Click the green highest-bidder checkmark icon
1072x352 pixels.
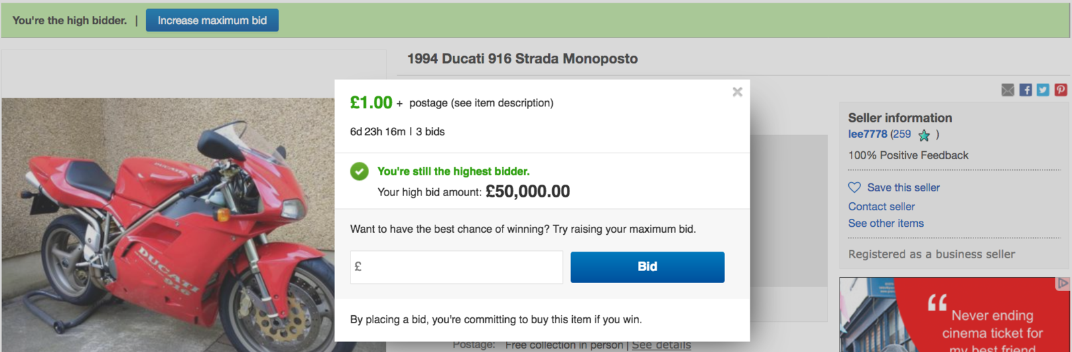point(359,171)
